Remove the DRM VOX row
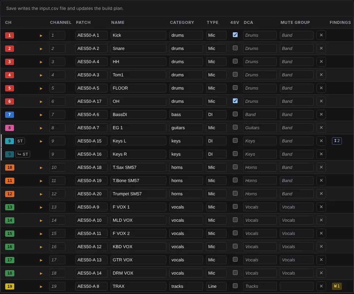Viewport: 354px width, 294px height. pyautogui.click(x=321, y=273)
